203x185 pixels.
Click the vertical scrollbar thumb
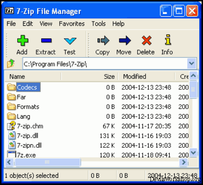pos(193,89)
